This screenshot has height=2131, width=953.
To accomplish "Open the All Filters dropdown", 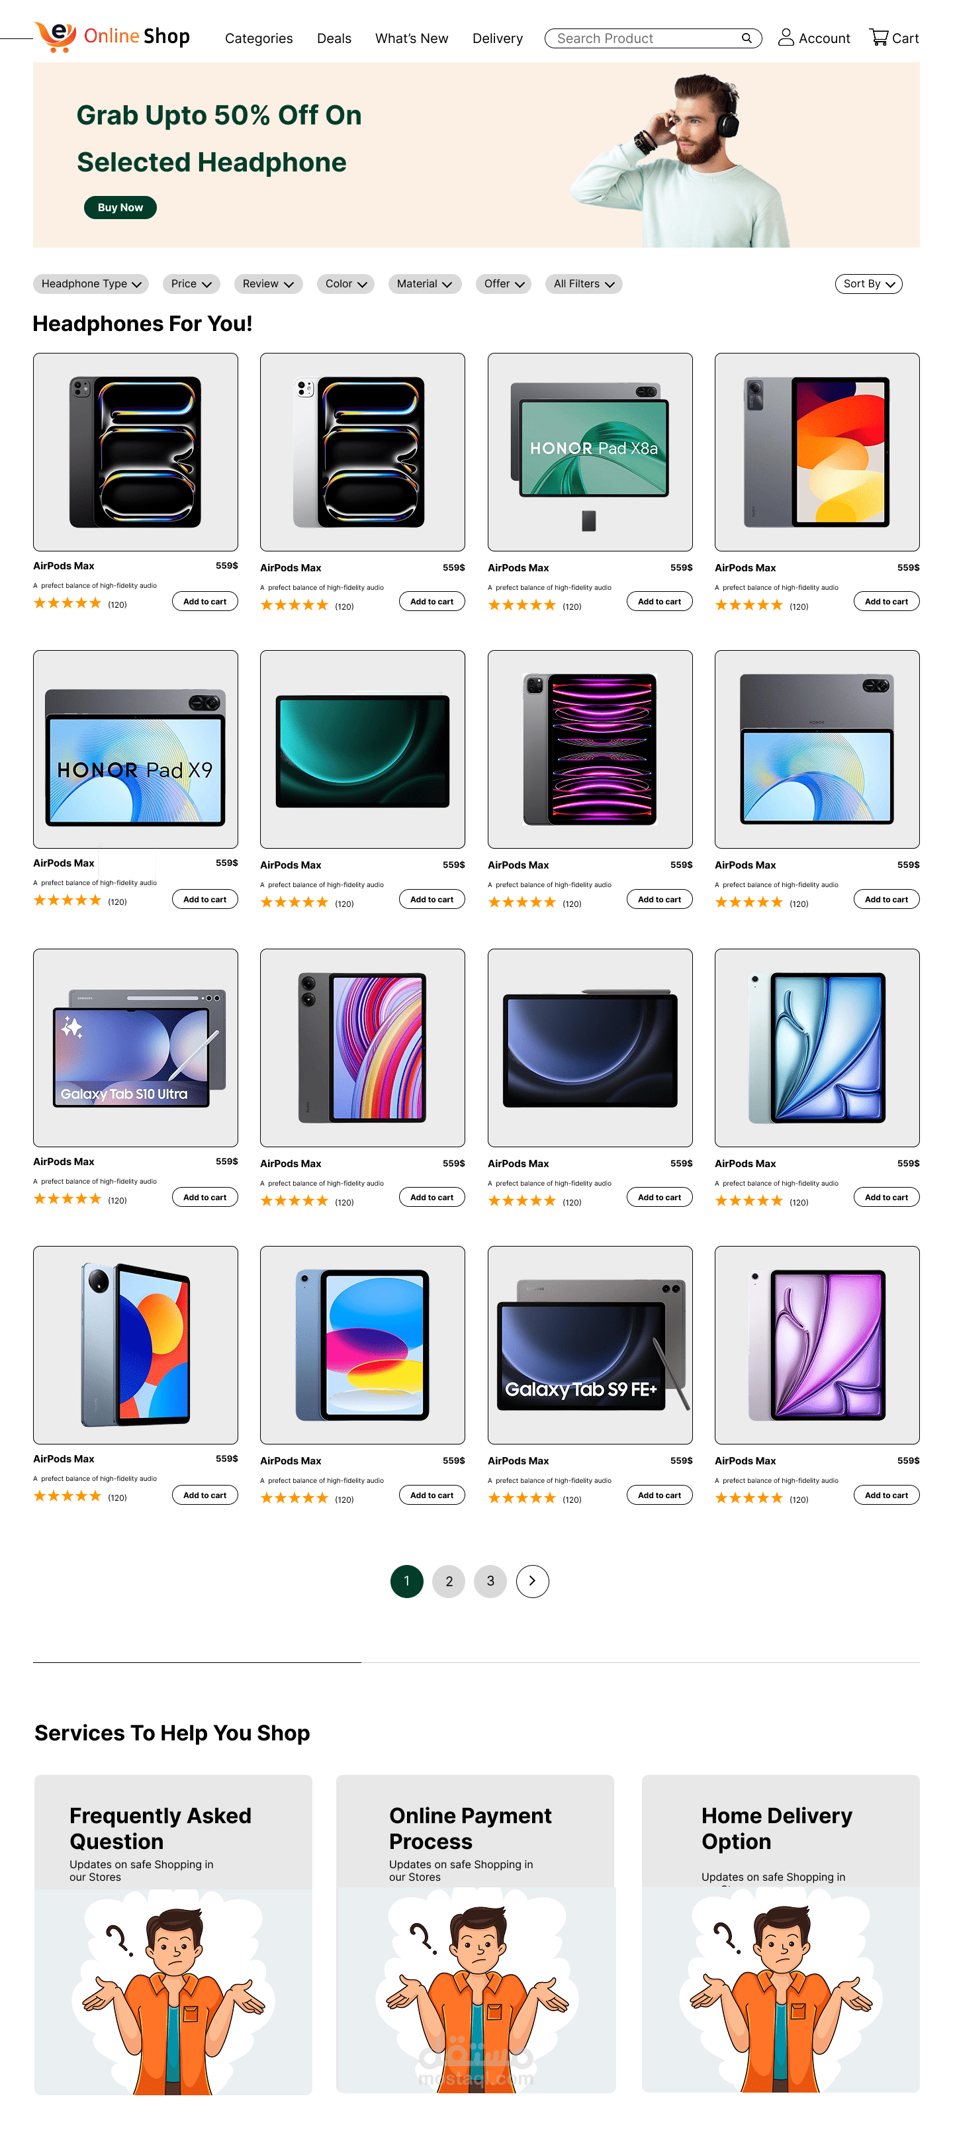I will (583, 284).
